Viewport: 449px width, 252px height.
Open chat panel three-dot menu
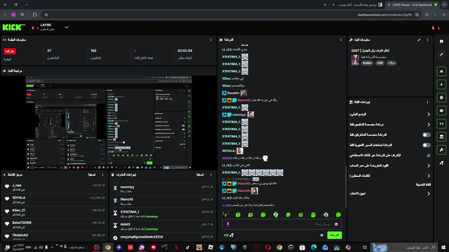click(x=341, y=40)
